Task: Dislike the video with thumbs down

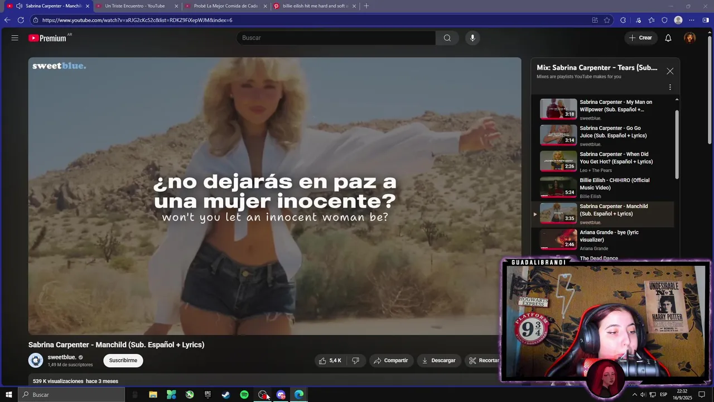Action: [356, 361]
